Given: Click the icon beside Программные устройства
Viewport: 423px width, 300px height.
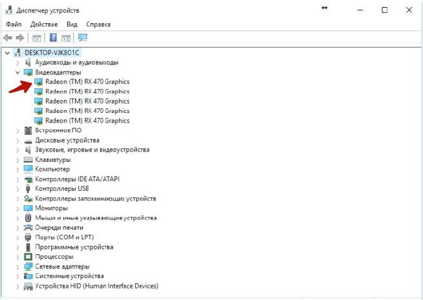Looking at the screenshot, I should pos(28,247).
